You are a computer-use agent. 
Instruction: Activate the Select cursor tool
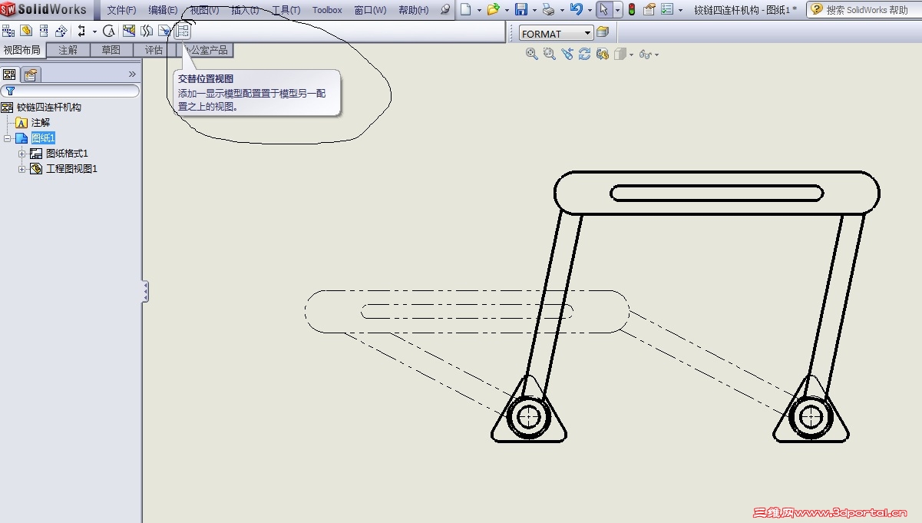click(x=604, y=10)
